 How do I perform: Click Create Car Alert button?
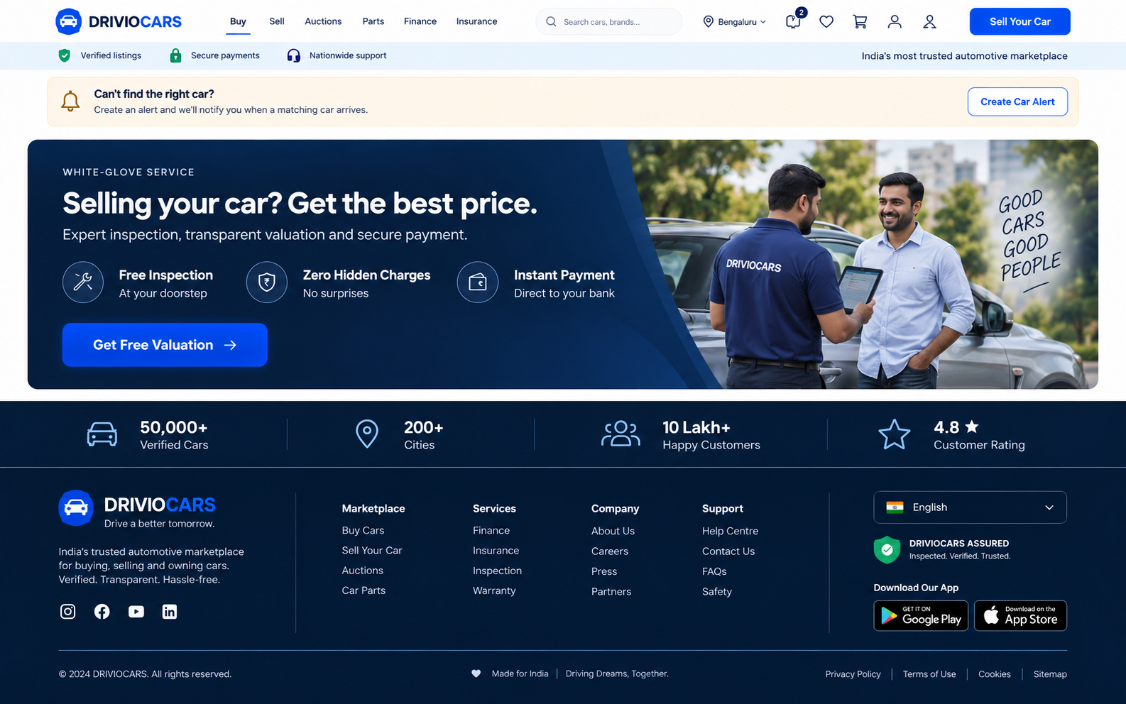(x=1017, y=101)
